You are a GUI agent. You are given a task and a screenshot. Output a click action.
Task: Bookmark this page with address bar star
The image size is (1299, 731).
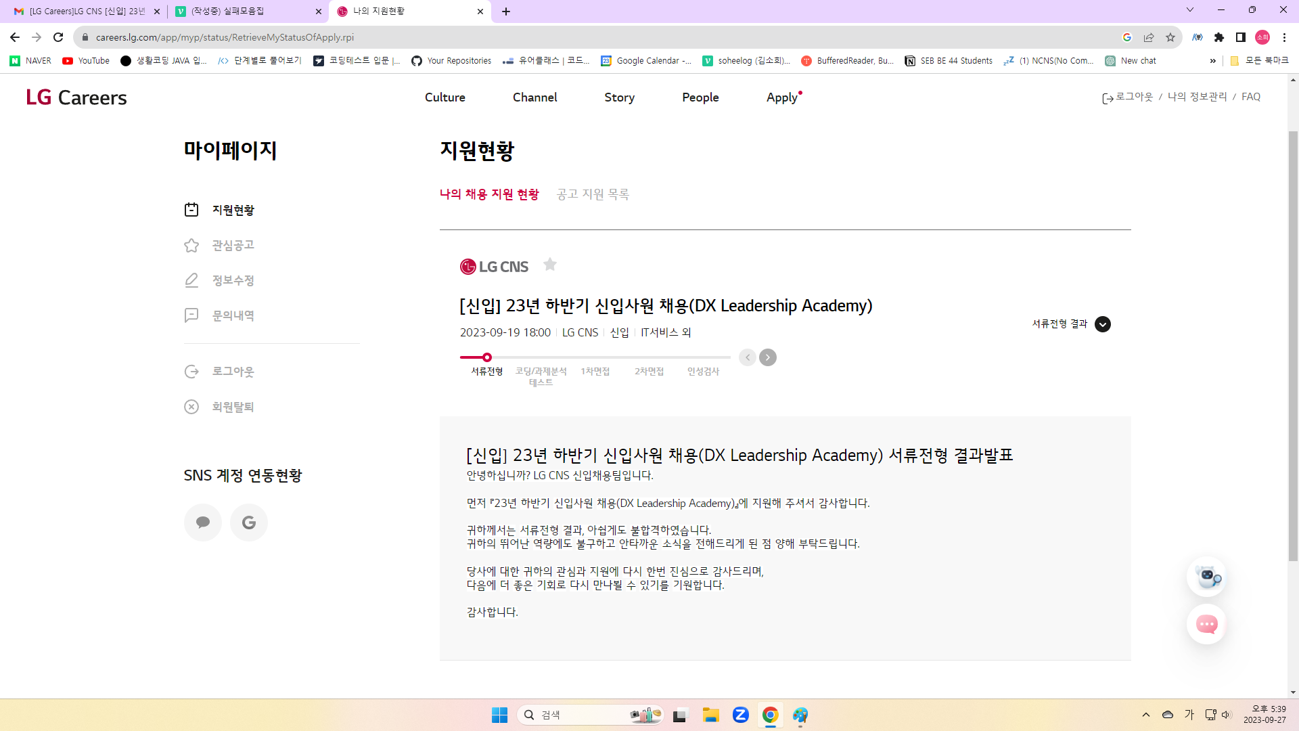click(x=1170, y=37)
